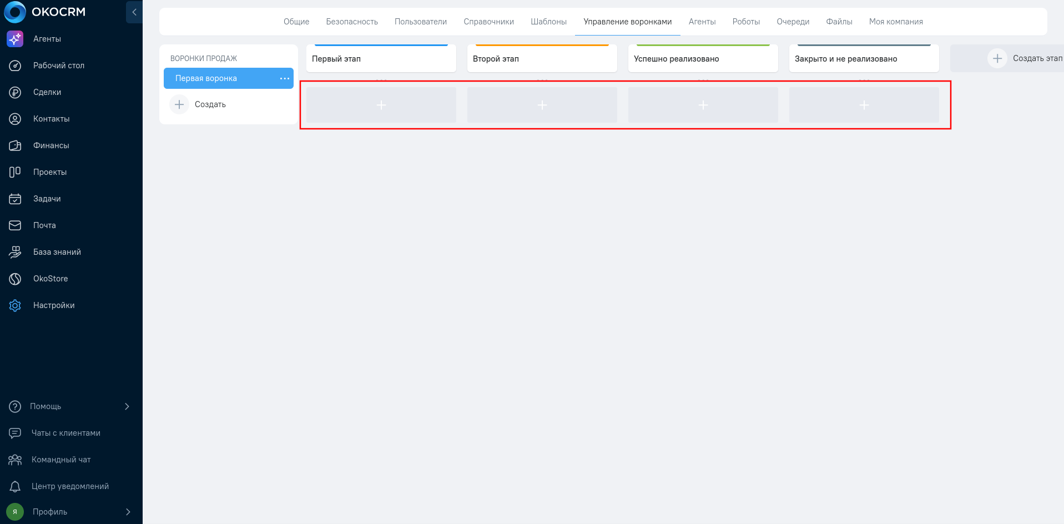This screenshot has height=524, width=1064.
Task: Open Финансы wallet icon
Action: (15, 145)
